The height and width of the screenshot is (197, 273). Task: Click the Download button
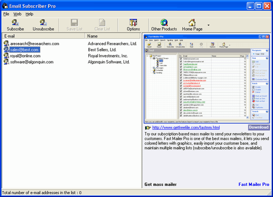tap(258, 127)
